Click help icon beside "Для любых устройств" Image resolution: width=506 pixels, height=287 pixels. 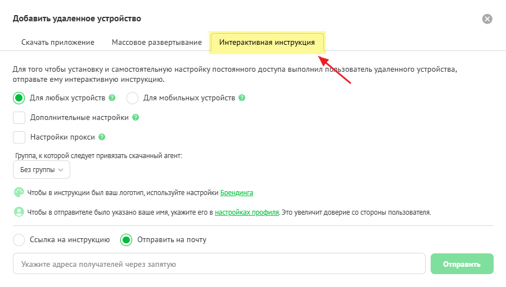(112, 98)
